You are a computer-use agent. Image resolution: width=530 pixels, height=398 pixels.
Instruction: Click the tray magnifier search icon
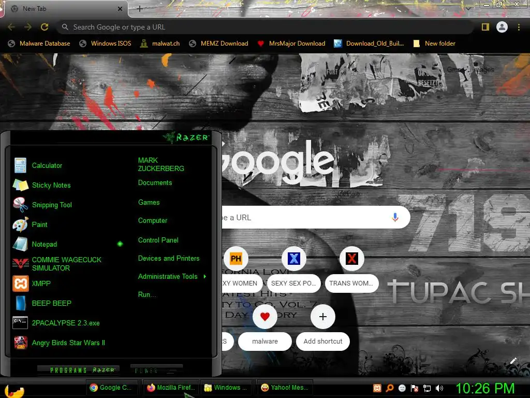(x=390, y=388)
